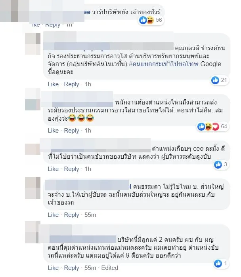Reply to the edited 55m comment
Screen dimensions: 241x277
(x=71, y=268)
